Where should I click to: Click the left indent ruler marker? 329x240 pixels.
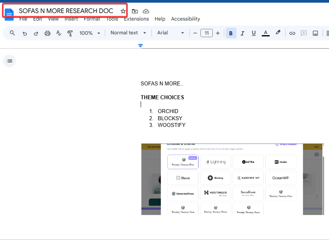pos(141,45)
